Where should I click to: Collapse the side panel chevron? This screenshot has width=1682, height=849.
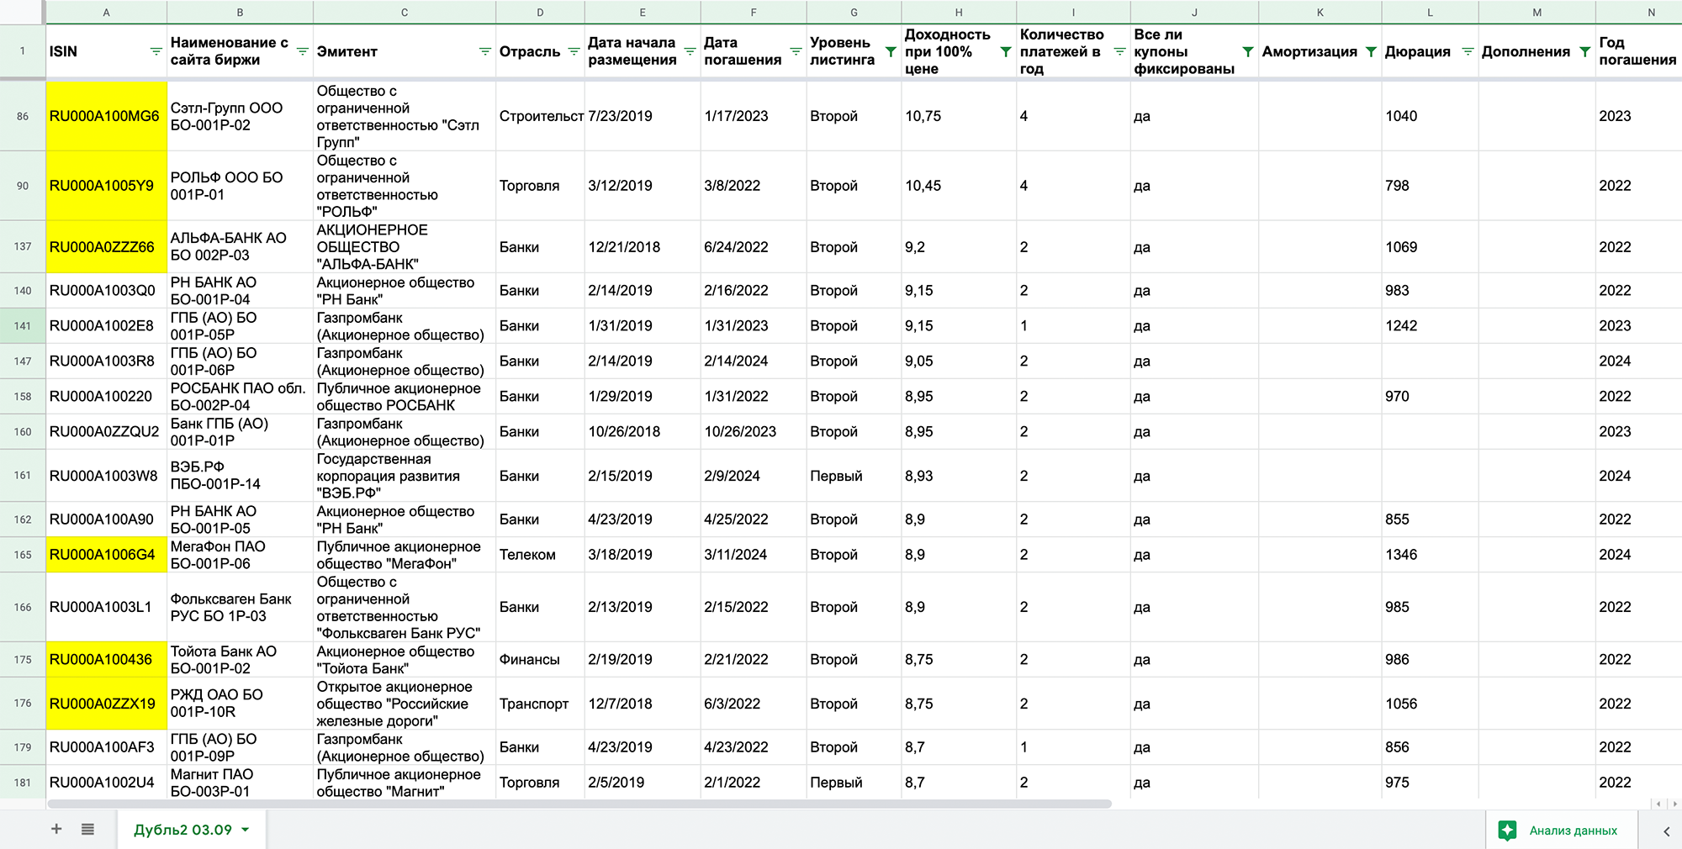[1666, 831]
